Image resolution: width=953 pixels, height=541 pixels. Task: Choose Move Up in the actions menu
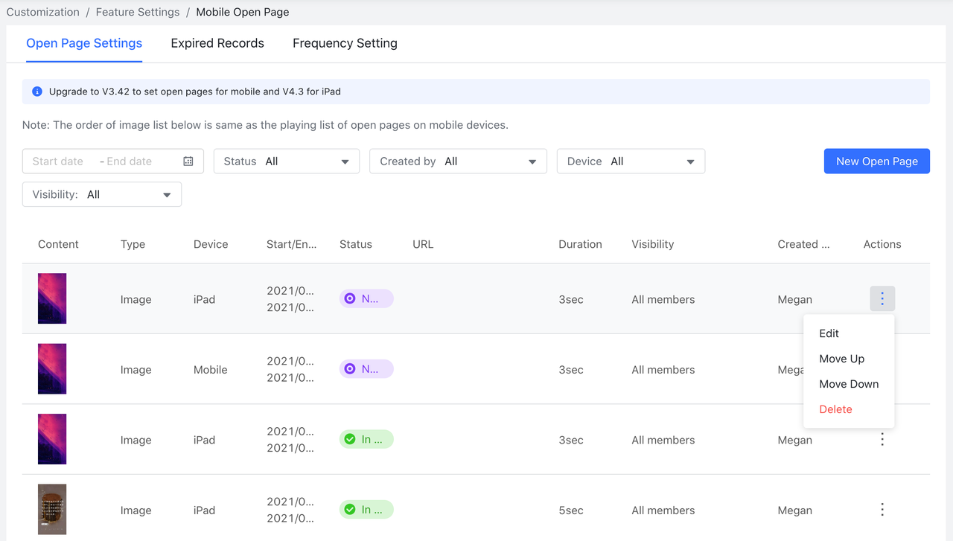pos(842,359)
